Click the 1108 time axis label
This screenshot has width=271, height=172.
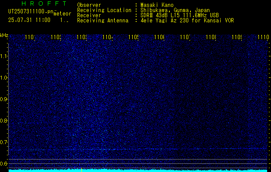(211, 37)
